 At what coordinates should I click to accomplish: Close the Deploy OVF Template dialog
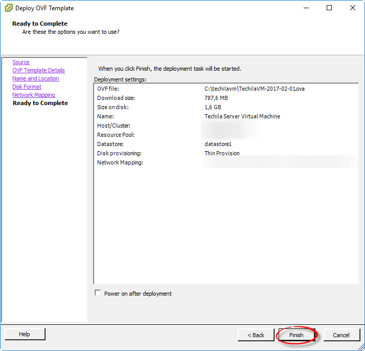(353, 8)
